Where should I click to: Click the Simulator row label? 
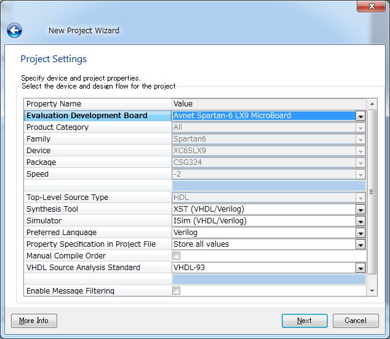coord(44,221)
